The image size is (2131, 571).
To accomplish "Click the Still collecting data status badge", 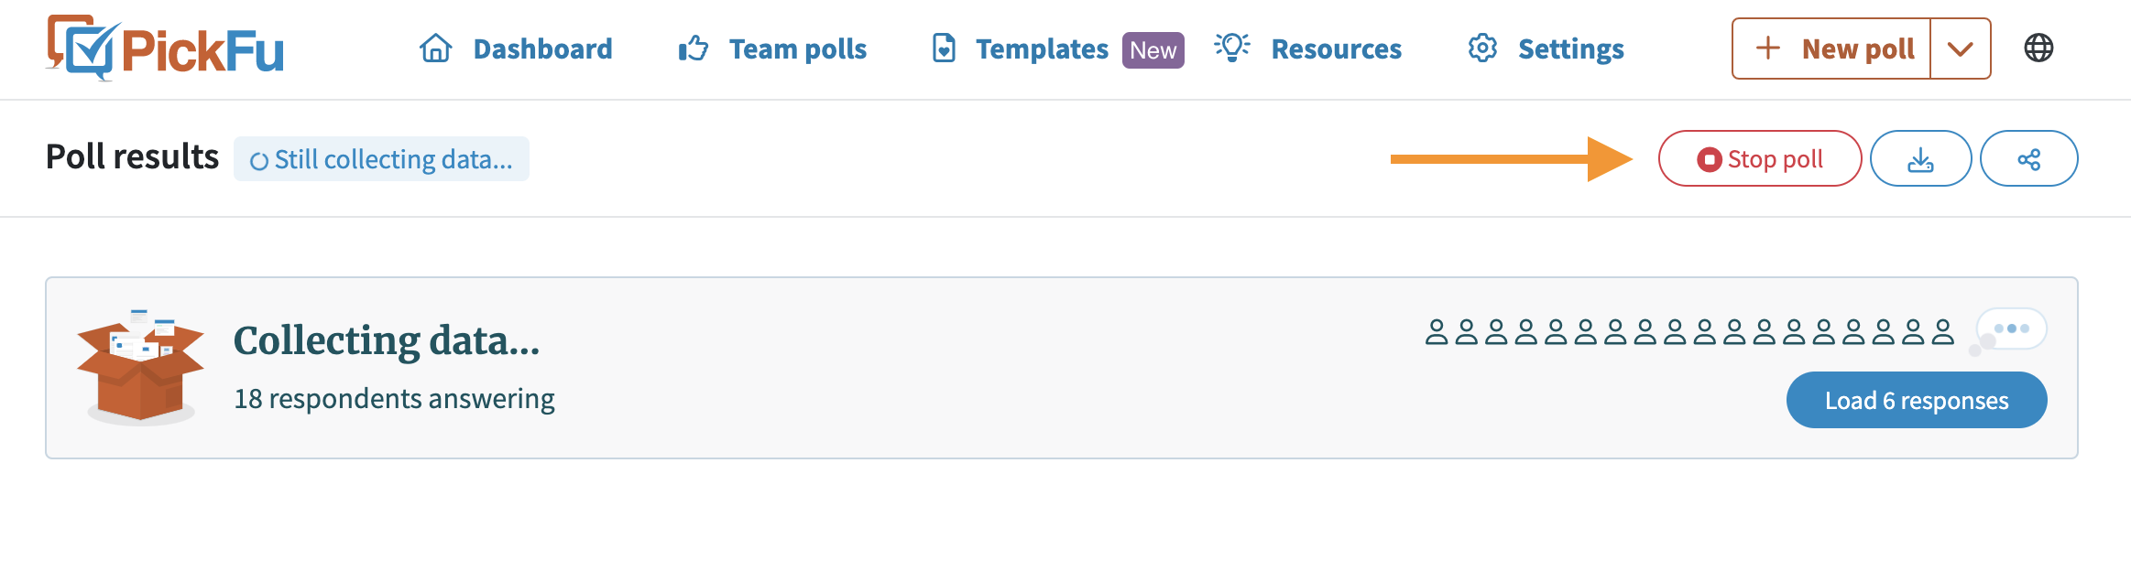I will point(381,159).
